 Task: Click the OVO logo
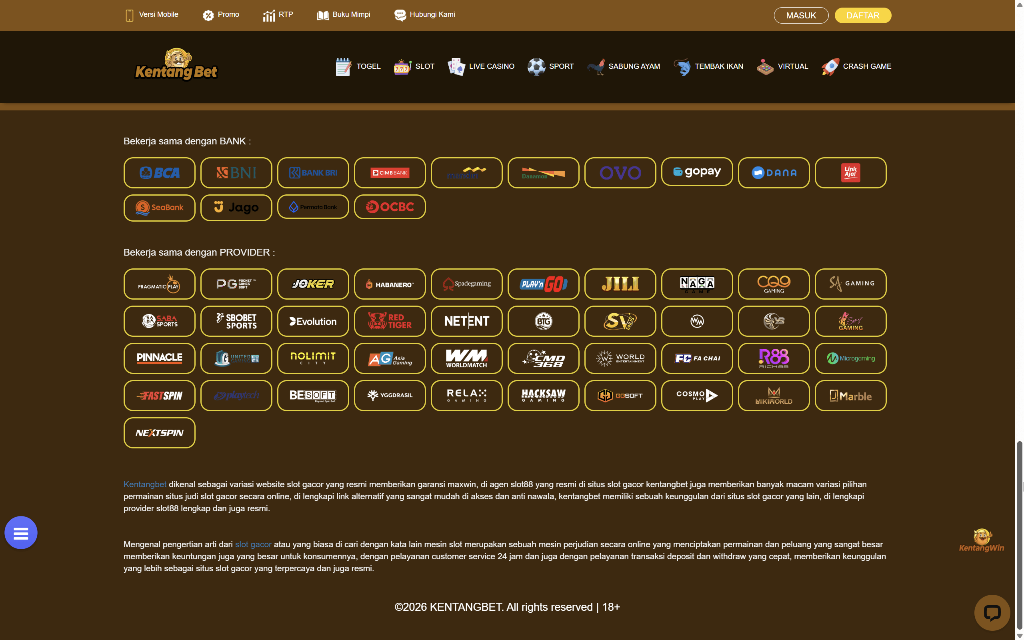coord(620,173)
